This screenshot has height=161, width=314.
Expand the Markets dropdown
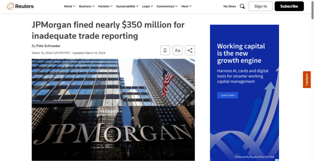pos(105,6)
